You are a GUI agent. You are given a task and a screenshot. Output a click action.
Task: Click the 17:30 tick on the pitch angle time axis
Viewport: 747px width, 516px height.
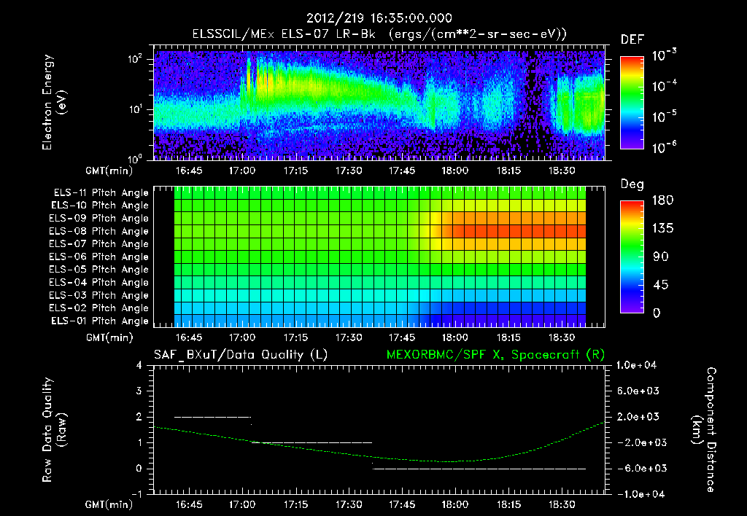point(349,337)
